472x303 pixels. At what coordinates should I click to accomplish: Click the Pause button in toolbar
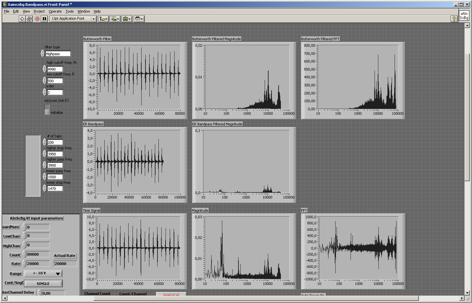[x=45, y=19]
